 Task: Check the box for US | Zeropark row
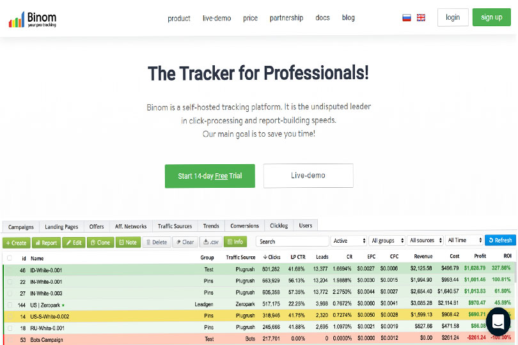tap(10, 305)
